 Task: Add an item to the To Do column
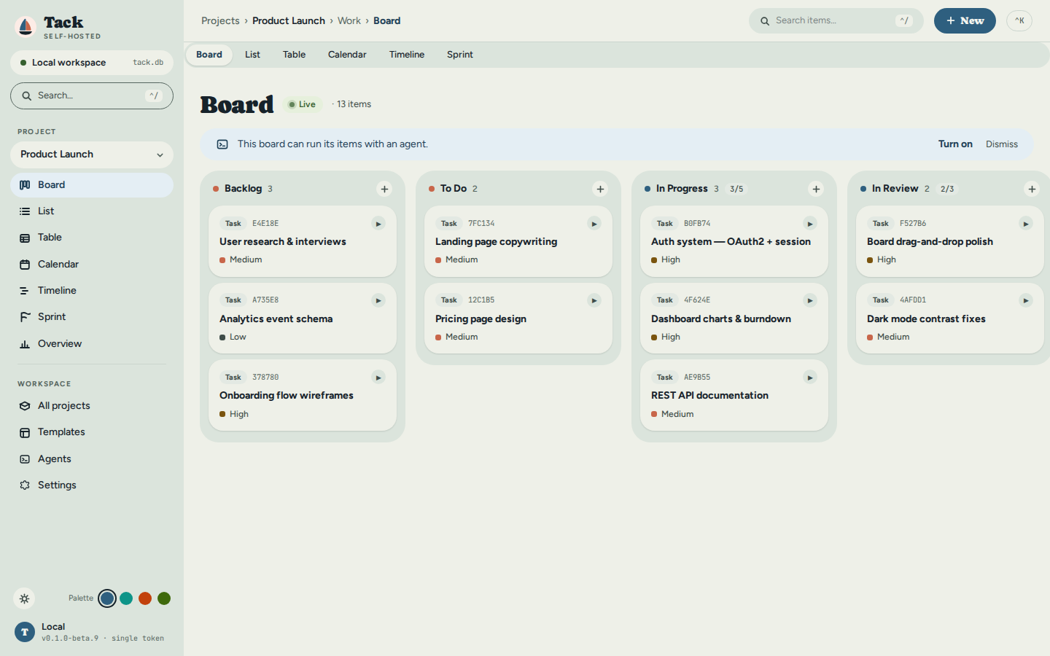point(600,189)
